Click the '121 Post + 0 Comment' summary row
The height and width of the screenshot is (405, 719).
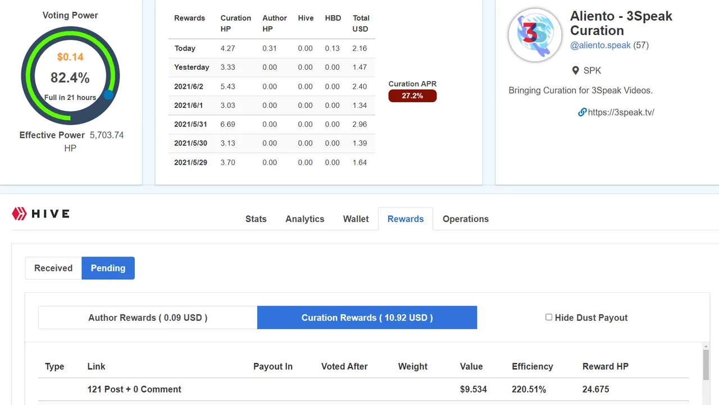[x=363, y=389]
